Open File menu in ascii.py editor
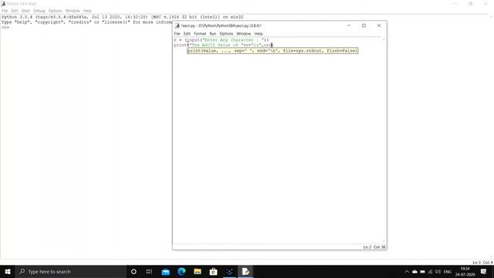Viewport: 494px width, 278px height. 177,34
